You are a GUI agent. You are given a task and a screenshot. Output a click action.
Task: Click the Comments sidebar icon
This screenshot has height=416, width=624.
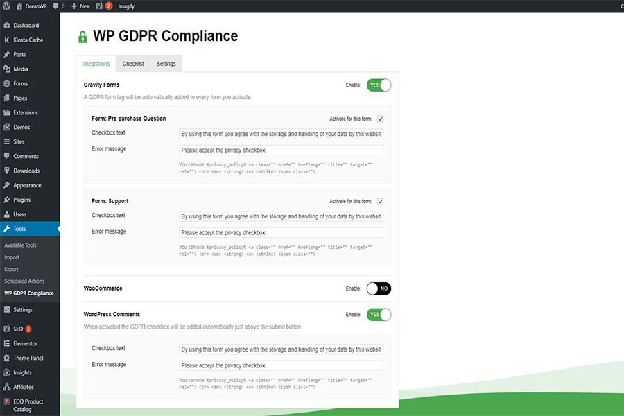[x=7, y=156]
